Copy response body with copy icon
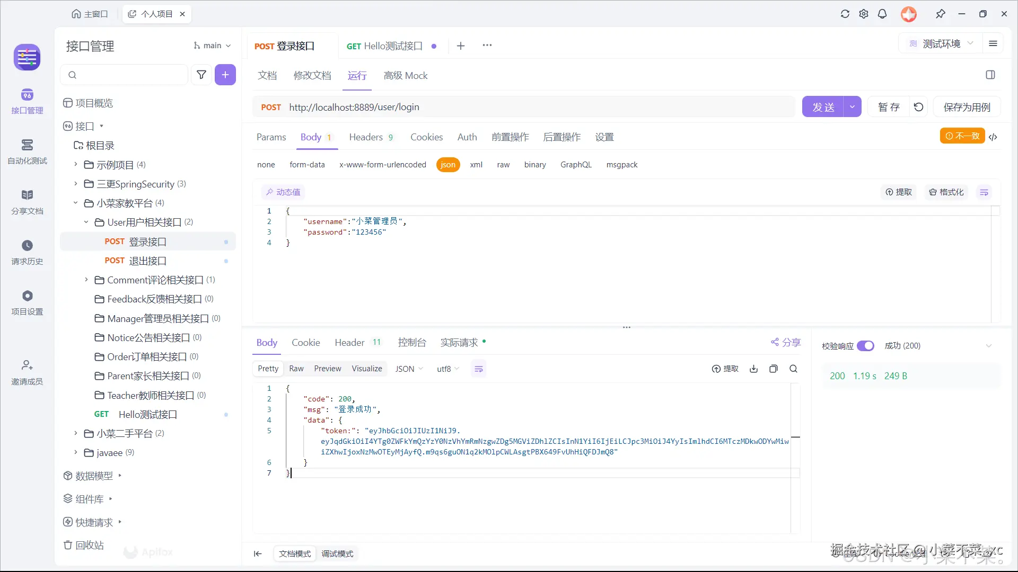This screenshot has height=572, width=1018. click(x=774, y=369)
